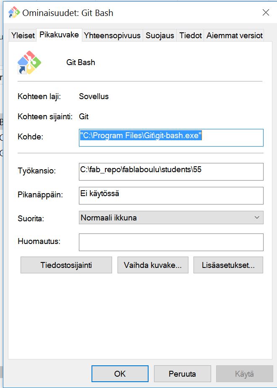The image size is (277, 388).
Task: Confirm changes with the OK button
Action: coord(120,373)
